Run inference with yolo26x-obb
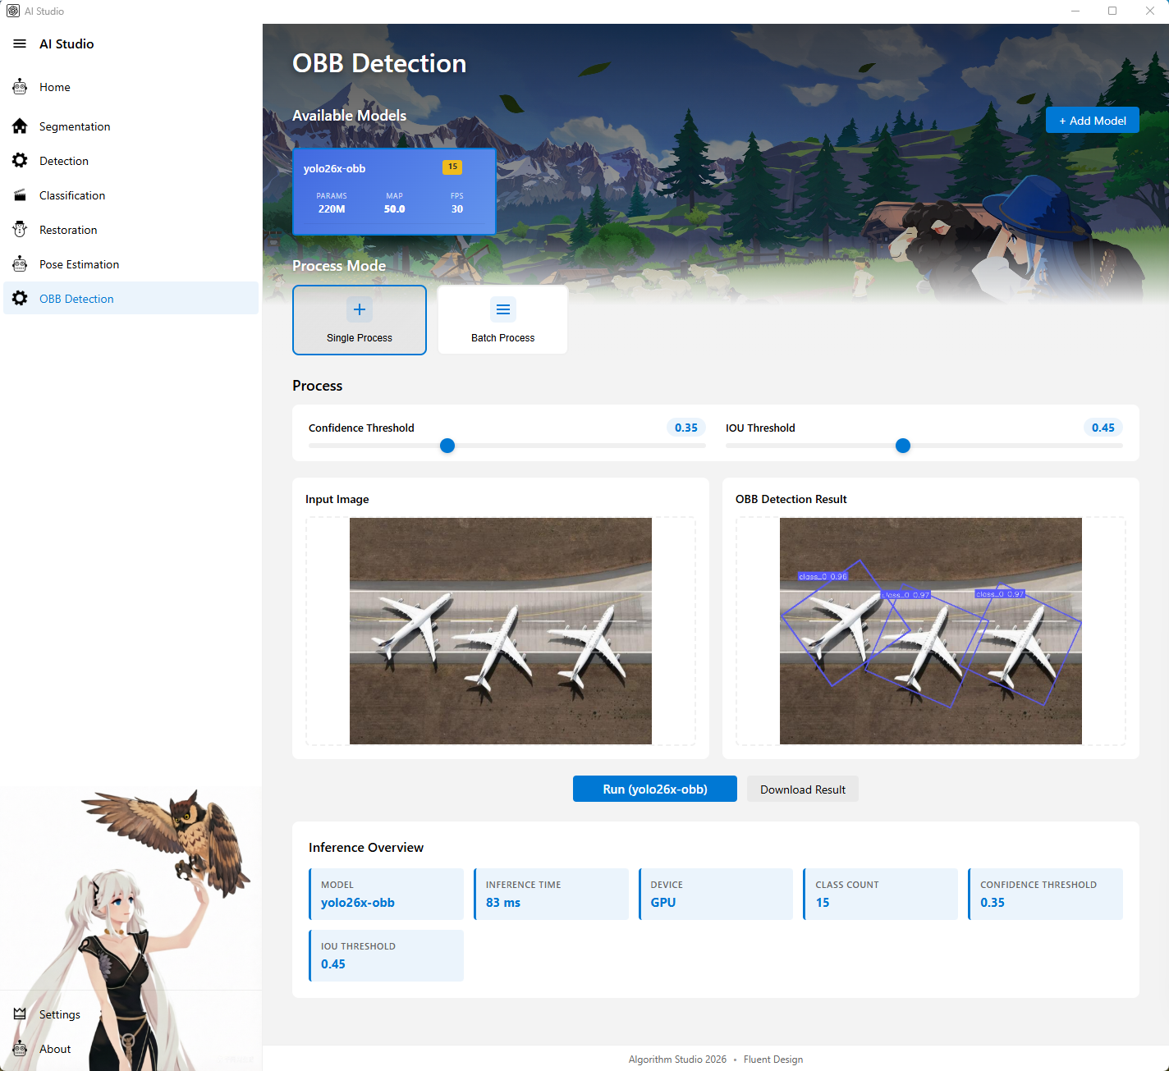This screenshot has width=1169, height=1071. click(x=654, y=790)
